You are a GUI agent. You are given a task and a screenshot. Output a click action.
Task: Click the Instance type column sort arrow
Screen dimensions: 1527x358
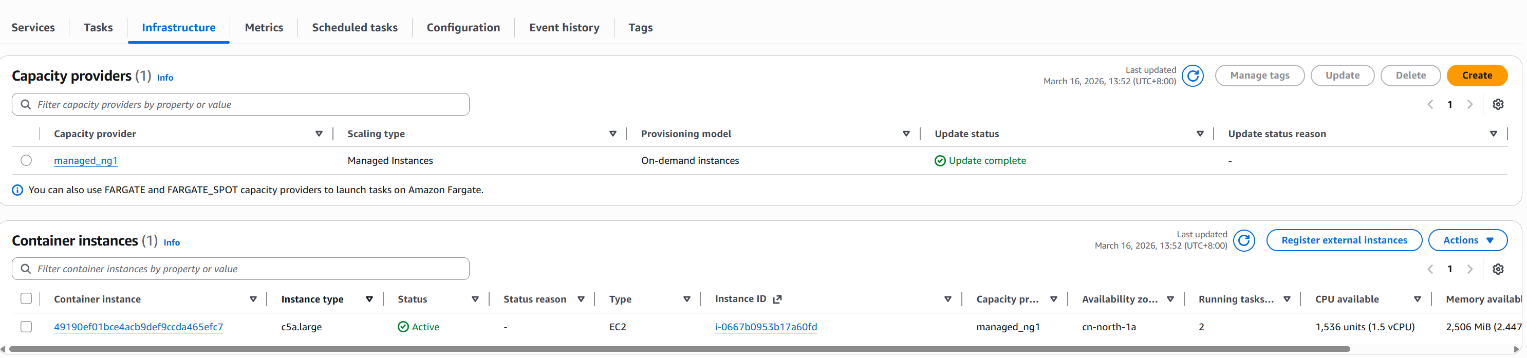click(369, 299)
